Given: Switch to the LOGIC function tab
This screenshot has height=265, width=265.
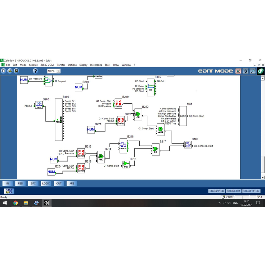Looking at the screenshot, I should (46, 183).
